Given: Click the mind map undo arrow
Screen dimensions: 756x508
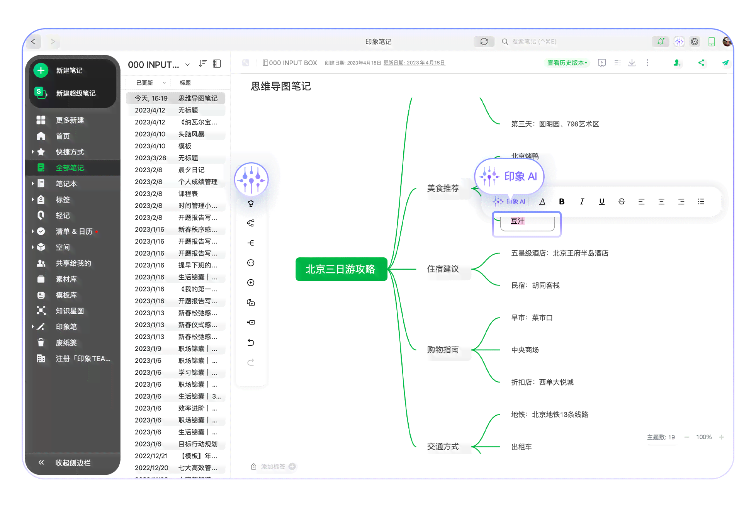Looking at the screenshot, I should (x=251, y=342).
